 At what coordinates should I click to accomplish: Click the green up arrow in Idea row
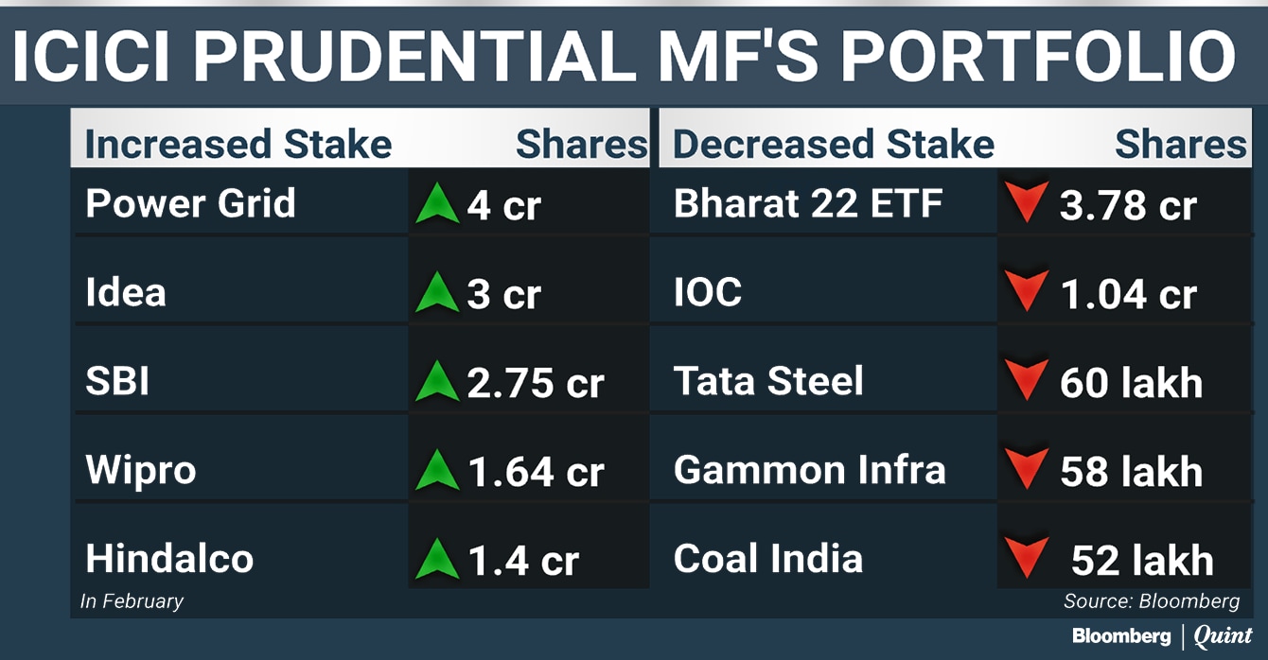[x=437, y=292]
